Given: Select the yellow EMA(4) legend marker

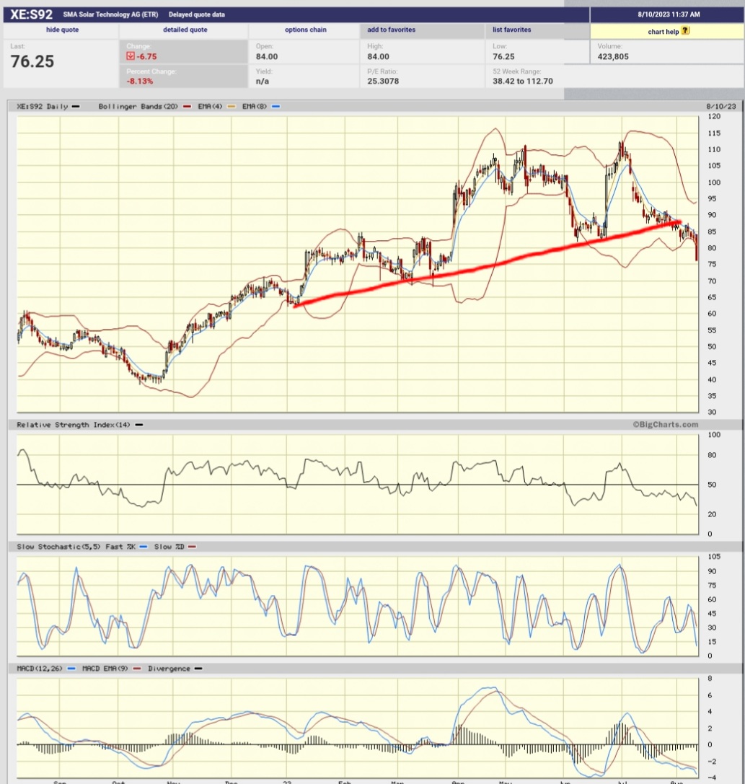Looking at the screenshot, I should pyautogui.click(x=232, y=106).
